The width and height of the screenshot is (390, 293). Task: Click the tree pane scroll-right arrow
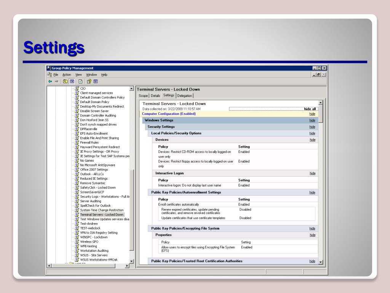127,266
